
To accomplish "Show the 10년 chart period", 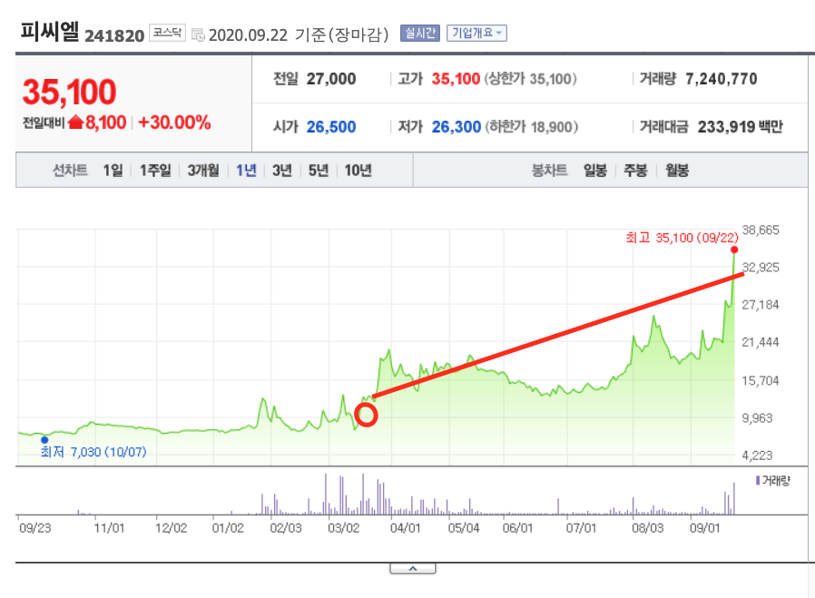I will pyautogui.click(x=358, y=170).
